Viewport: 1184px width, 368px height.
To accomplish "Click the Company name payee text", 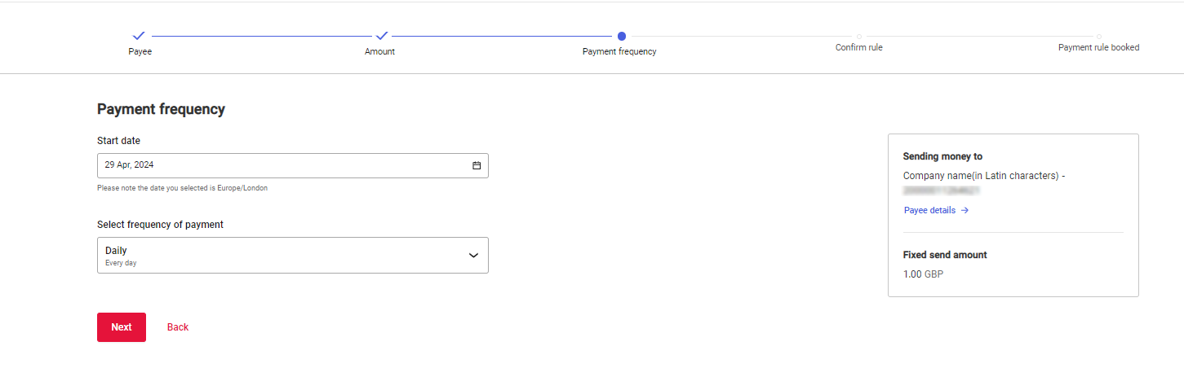I will tap(984, 176).
